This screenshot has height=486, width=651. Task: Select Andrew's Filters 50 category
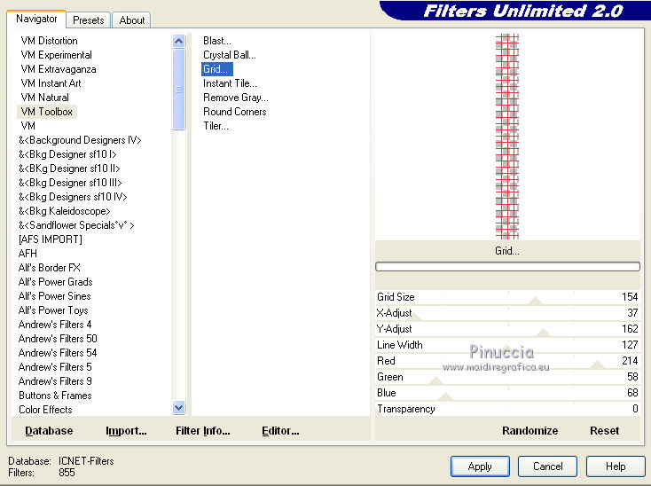coord(58,339)
